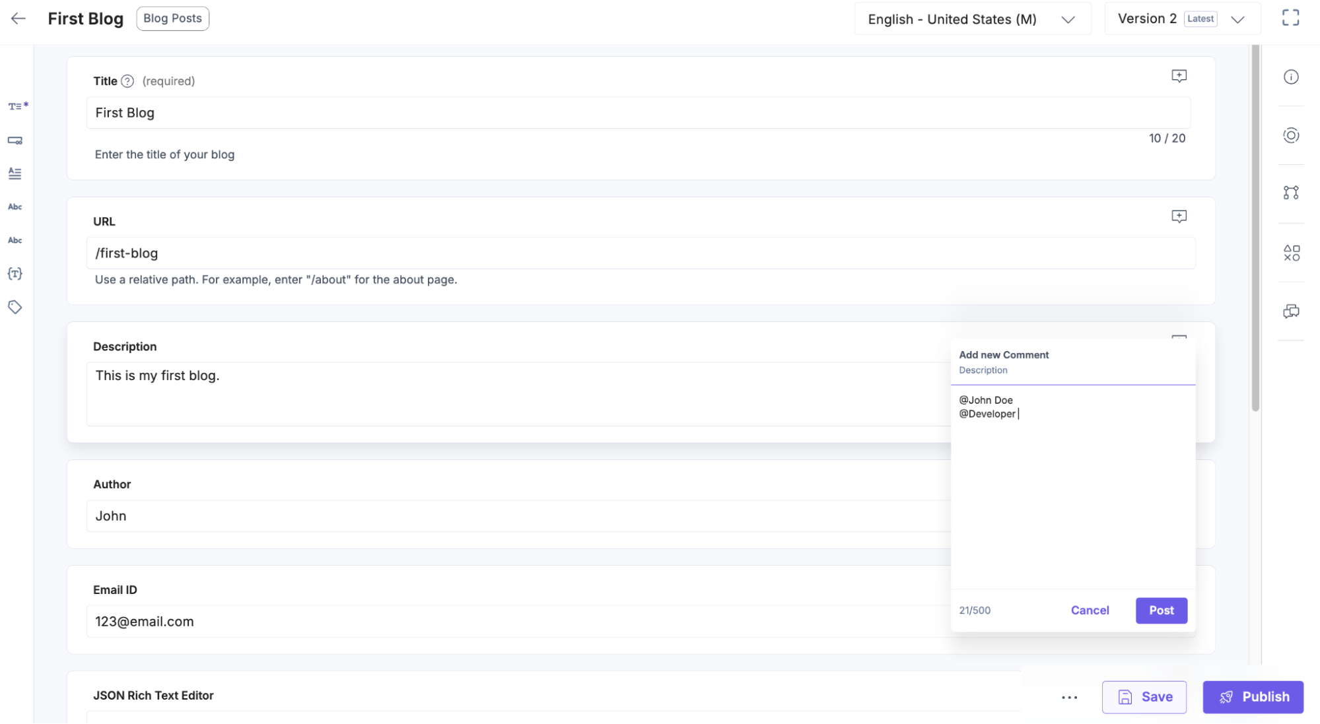Expand the English - United States language dropdown

tap(1066, 18)
